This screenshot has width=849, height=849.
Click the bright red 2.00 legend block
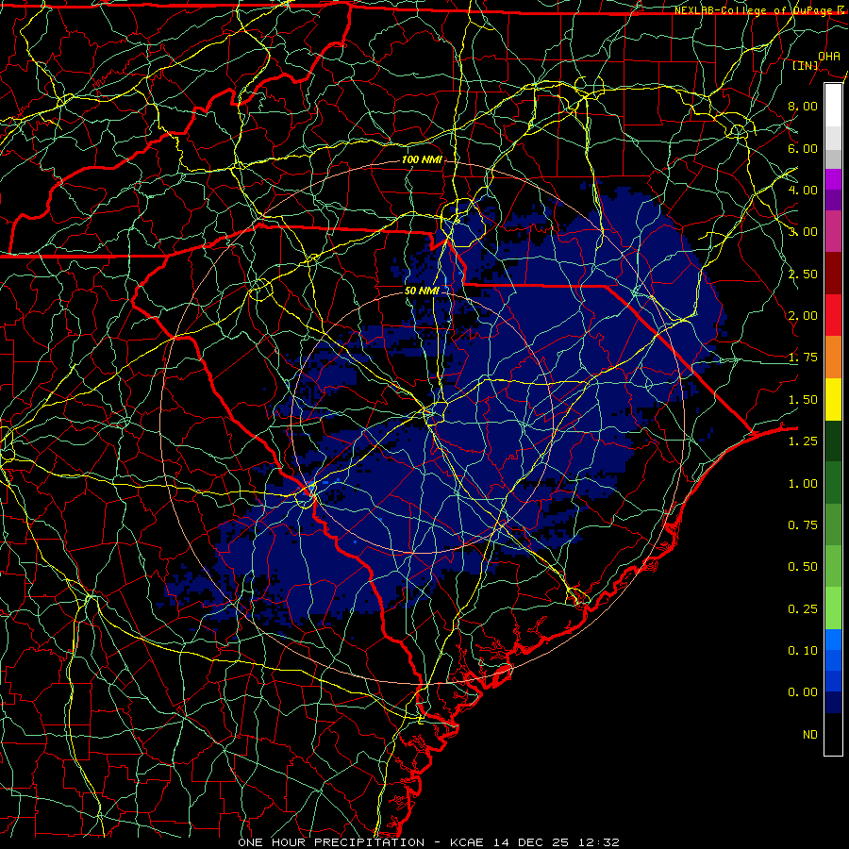[833, 315]
